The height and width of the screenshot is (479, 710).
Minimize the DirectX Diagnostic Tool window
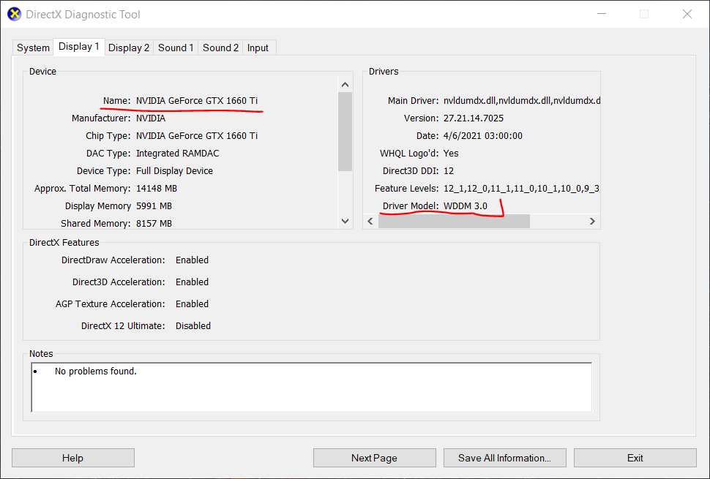pos(602,14)
